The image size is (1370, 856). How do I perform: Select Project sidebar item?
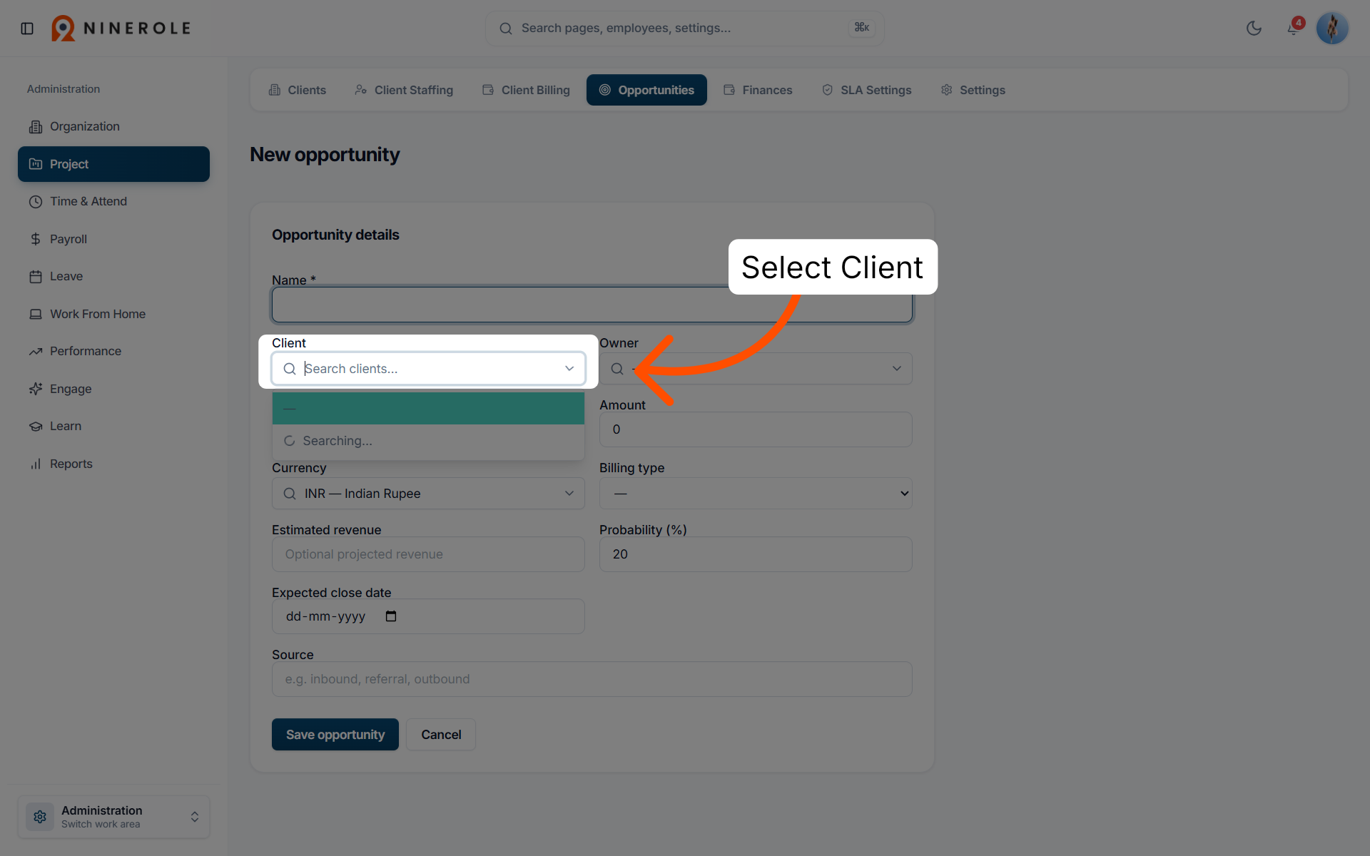113,164
